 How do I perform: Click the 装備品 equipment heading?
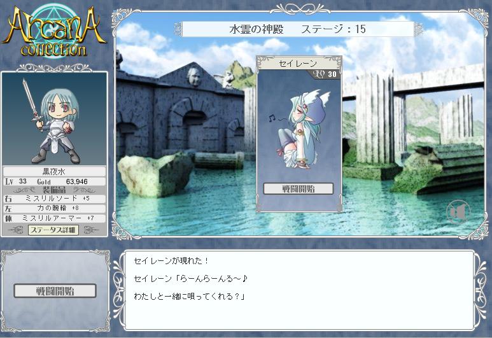coord(54,190)
